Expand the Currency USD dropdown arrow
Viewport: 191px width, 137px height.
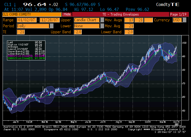click(184, 20)
